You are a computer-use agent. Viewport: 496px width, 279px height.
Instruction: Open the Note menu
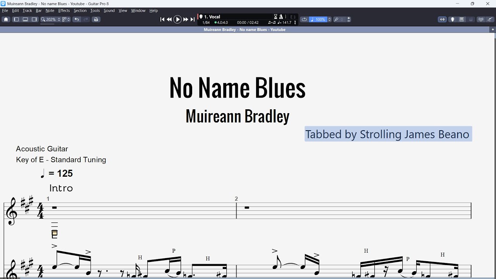[50, 10]
